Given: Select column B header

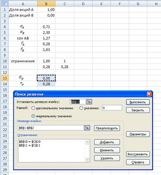Looking at the screenshot, I should 46,4.
